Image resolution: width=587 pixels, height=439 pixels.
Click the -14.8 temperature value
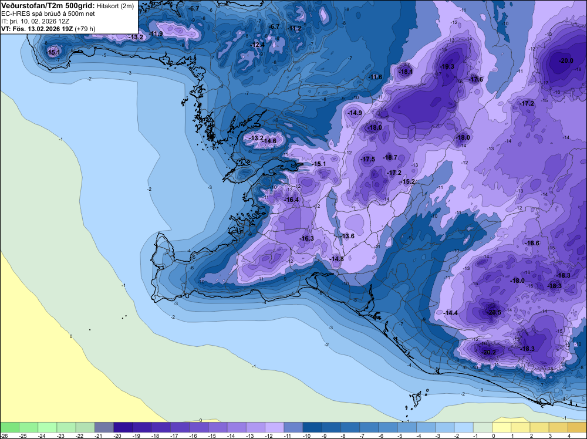336,259
